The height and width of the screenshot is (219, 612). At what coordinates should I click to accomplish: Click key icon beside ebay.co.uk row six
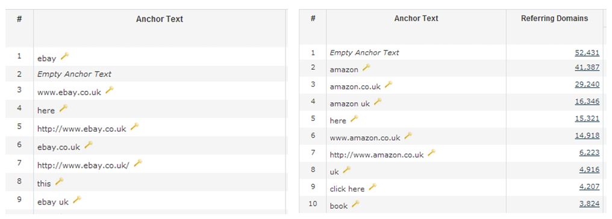pos(89,145)
